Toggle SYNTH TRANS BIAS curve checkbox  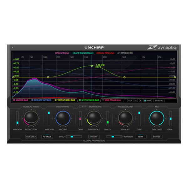pos(80,100)
